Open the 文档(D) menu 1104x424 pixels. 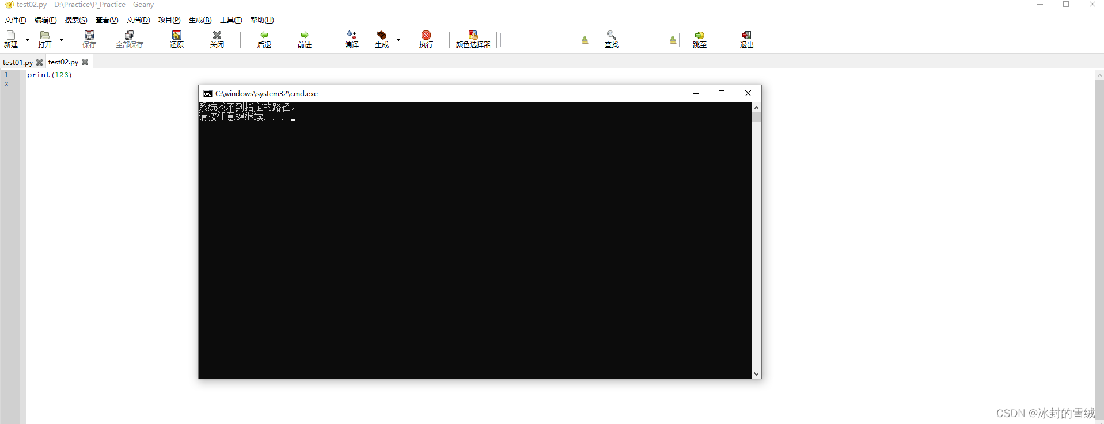[138, 20]
